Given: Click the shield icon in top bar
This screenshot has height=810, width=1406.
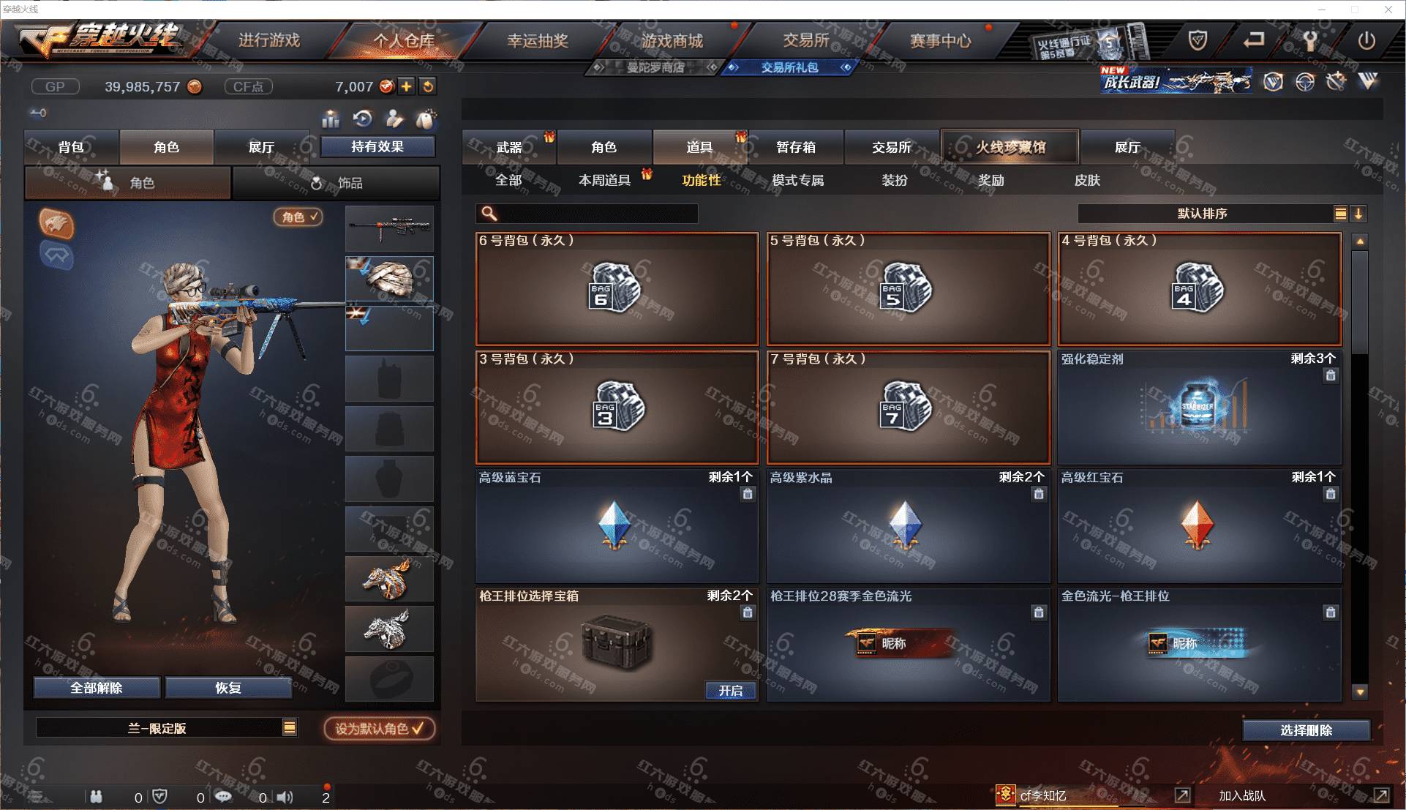Looking at the screenshot, I should (x=1198, y=40).
